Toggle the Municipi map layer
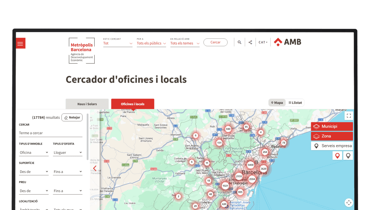Viewport: 373px width, 210px height. tap(332, 127)
